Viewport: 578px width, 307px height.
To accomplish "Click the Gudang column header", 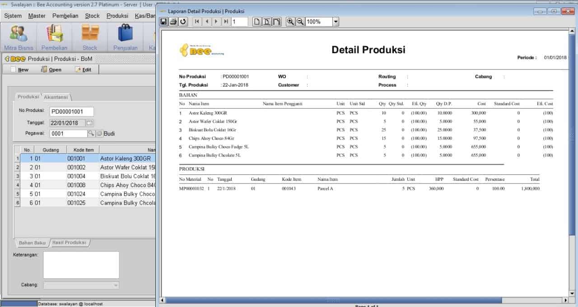I will tap(50, 150).
